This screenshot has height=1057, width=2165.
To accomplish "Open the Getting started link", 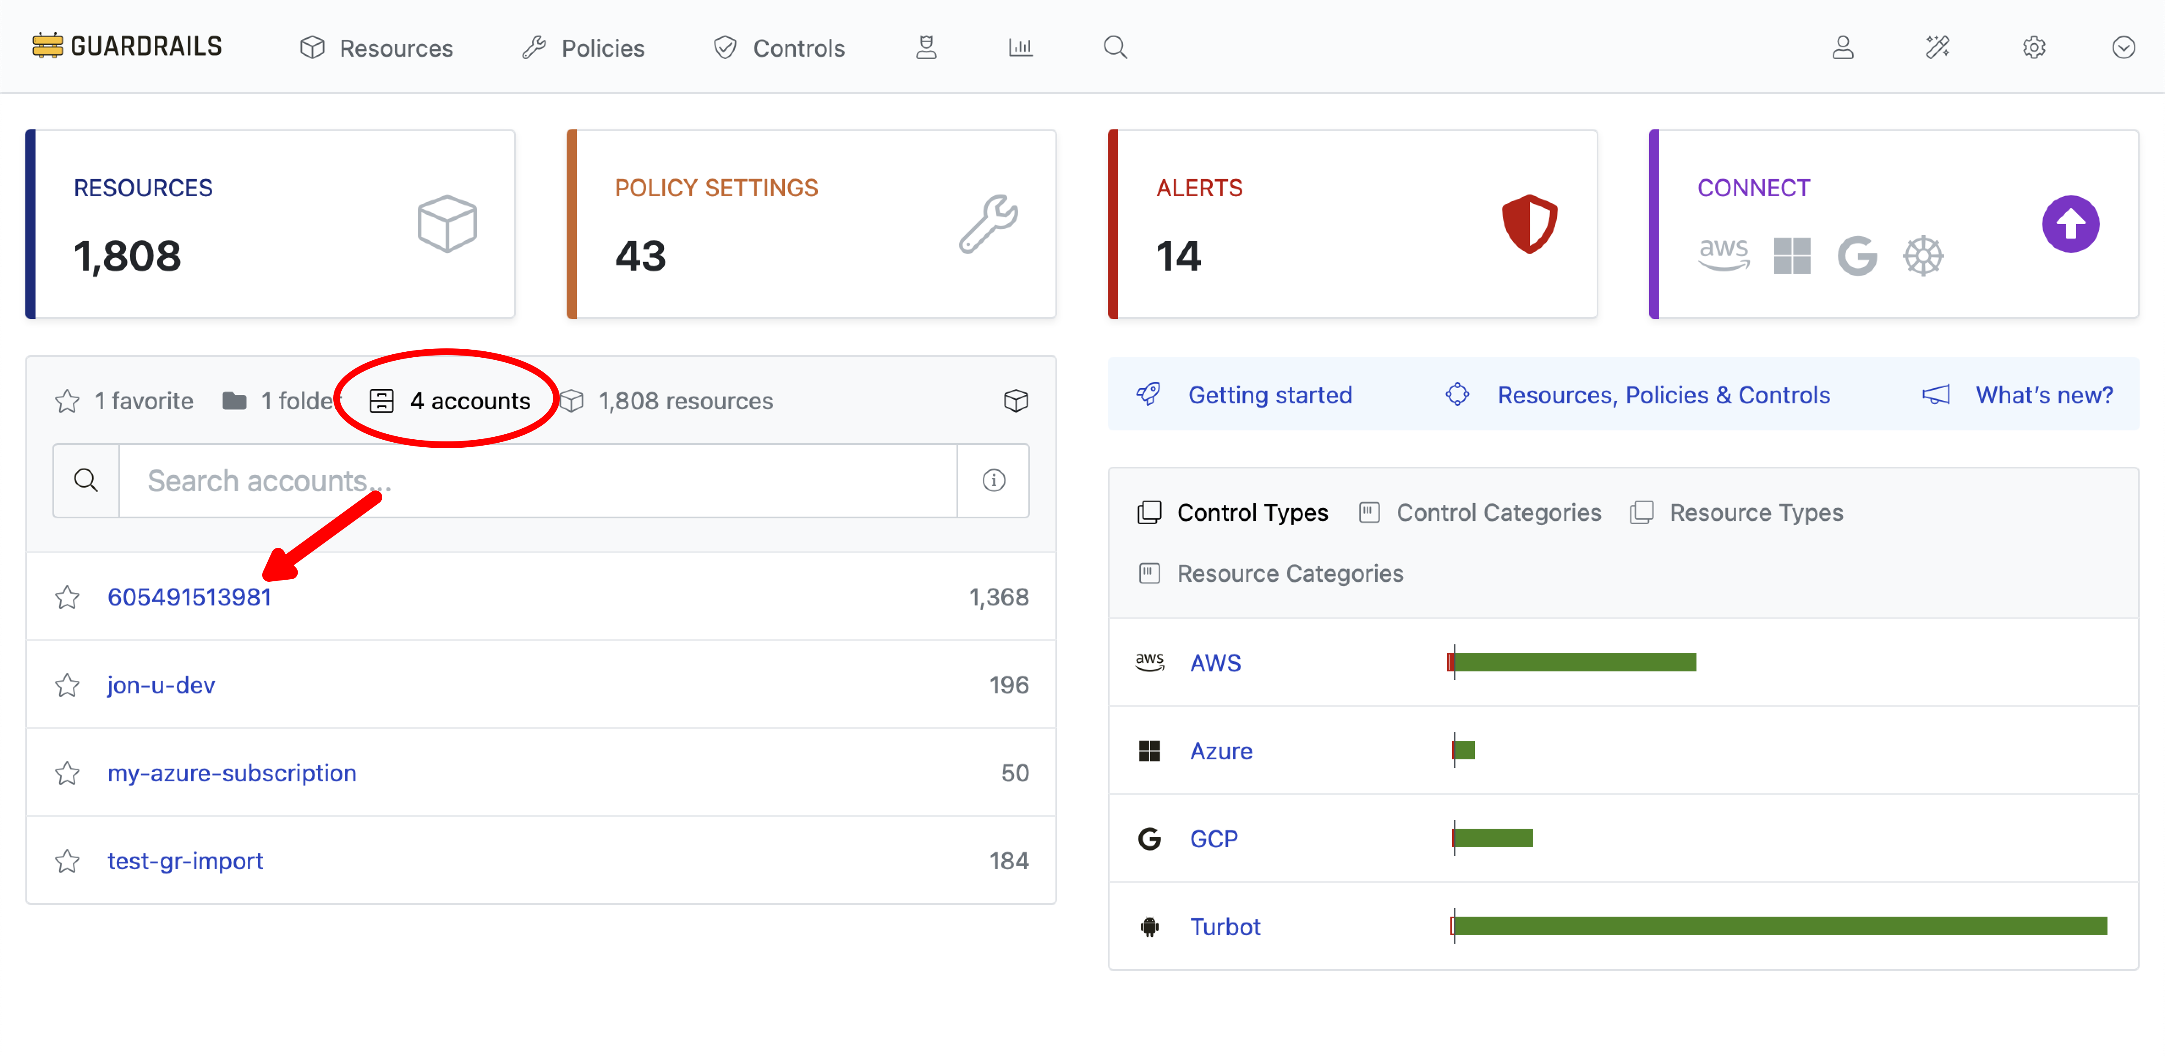I will (1269, 395).
